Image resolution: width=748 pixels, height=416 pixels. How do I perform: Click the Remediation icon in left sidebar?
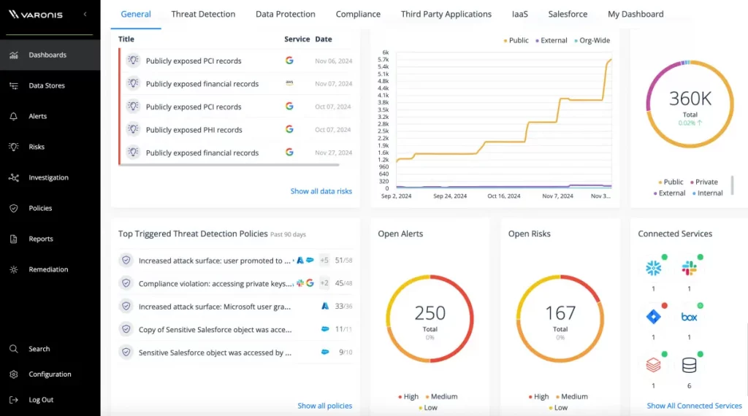point(13,269)
